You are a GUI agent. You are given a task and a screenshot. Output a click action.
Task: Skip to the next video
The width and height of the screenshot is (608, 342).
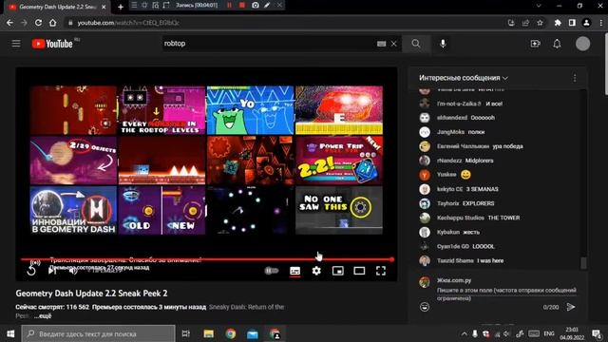pos(52,271)
